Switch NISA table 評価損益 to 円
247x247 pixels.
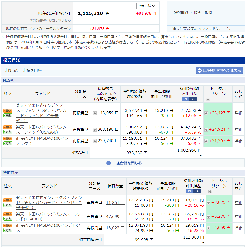pos(186,99)
